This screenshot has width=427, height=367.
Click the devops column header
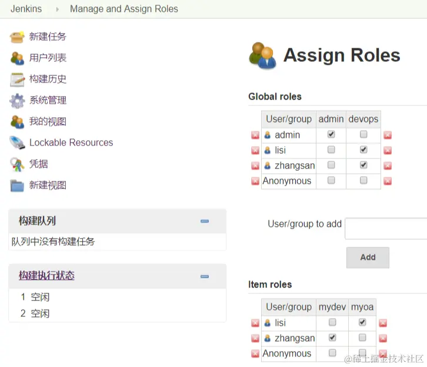click(363, 120)
